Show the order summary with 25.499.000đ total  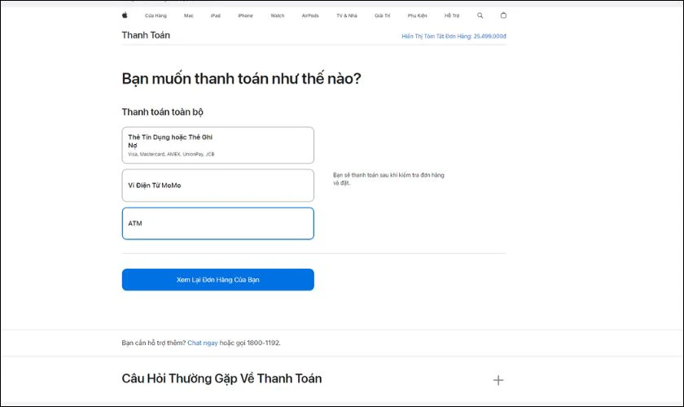click(x=454, y=36)
